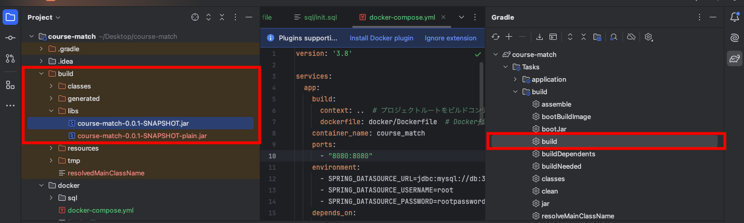Click Analyze Dependencies icon in Gradle toolbar
Viewport: 744px width, 223px height.
click(614, 37)
